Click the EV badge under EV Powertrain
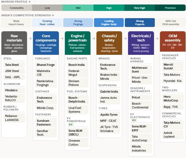Screen dimensions: 186x158 click(71, 124)
